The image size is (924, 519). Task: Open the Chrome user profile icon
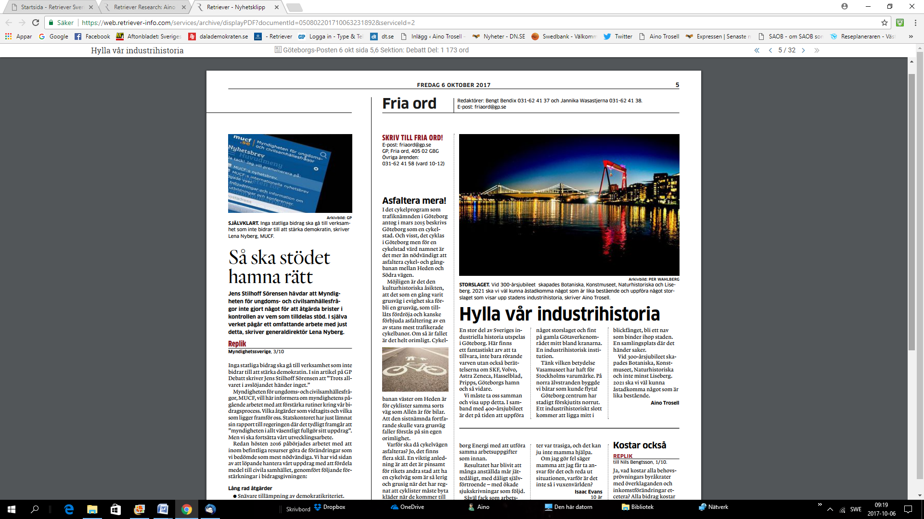coord(845,6)
